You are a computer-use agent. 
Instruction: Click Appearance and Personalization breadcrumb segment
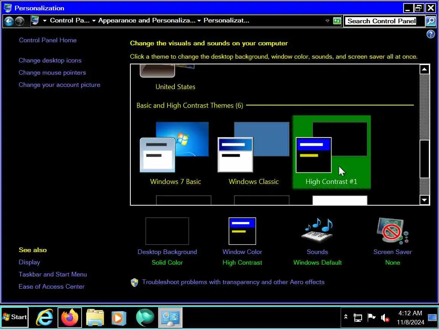coord(147,21)
